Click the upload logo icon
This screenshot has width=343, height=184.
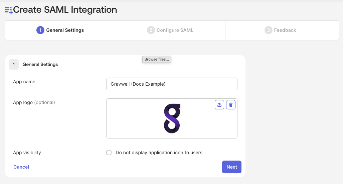coord(219,105)
